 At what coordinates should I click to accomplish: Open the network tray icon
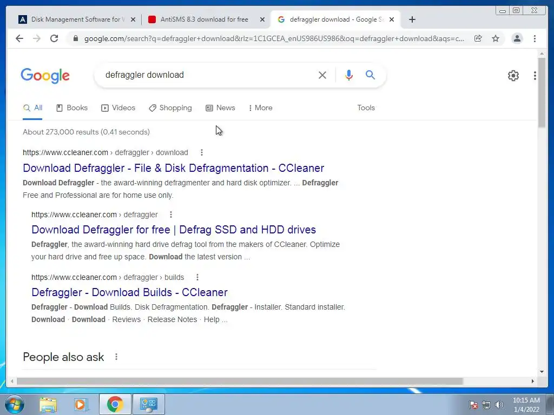coord(486,405)
